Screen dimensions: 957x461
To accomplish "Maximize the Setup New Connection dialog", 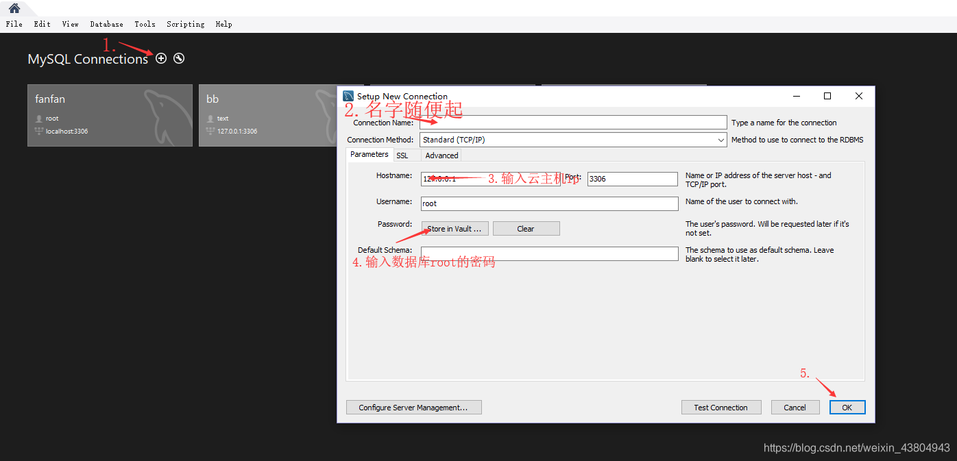I will (x=827, y=96).
